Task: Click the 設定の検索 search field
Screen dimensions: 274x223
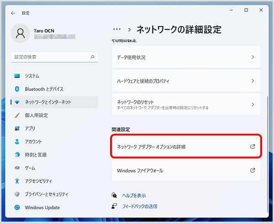Action: pyautogui.click(x=50, y=57)
